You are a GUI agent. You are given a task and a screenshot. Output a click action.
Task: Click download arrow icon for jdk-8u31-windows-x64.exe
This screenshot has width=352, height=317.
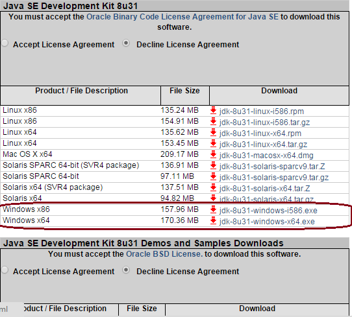click(213, 221)
